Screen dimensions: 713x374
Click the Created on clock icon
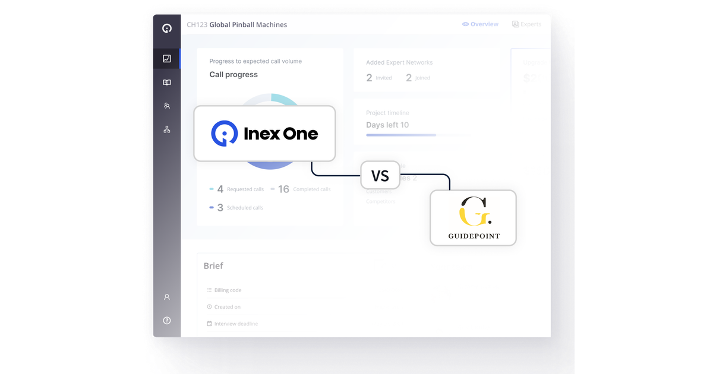point(210,306)
